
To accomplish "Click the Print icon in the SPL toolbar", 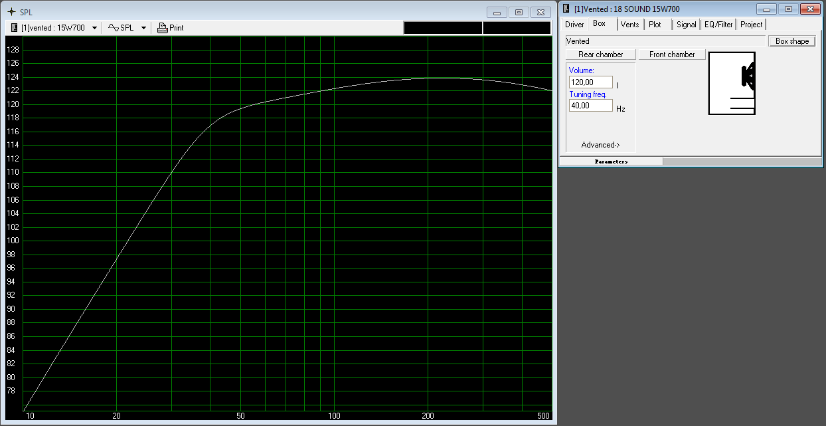I will click(x=162, y=28).
